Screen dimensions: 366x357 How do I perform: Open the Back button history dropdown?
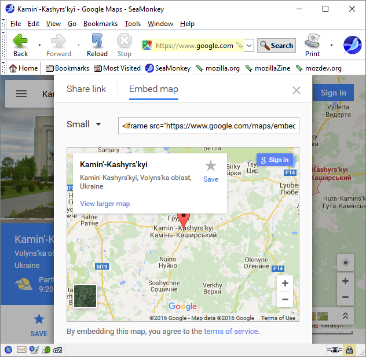point(39,45)
